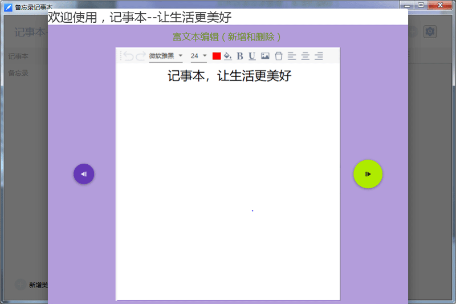Align text right in the editor
The height and width of the screenshot is (304, 456).
pos(319,56)
